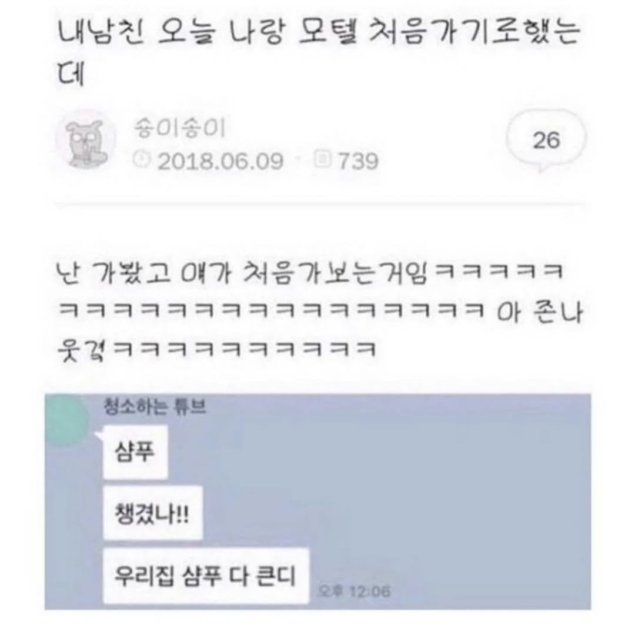This screenshot has width=635, height=635.
Task: Click the trailing 데 on the title's second line
Action: [x=71, y=74]
